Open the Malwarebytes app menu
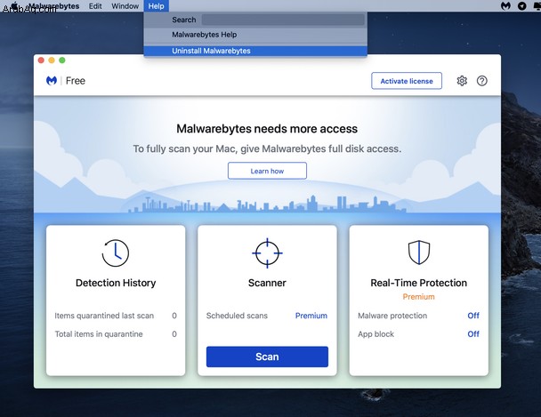This screenshot has height=417, width=541. 54,6
